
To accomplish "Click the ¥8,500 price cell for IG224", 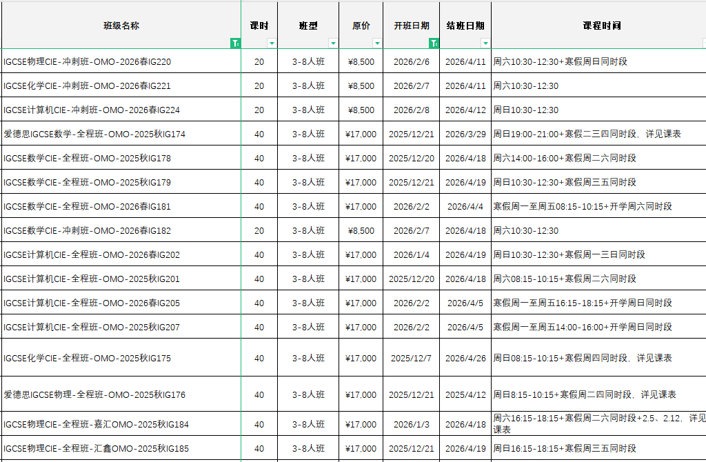I will coord(361,110).
